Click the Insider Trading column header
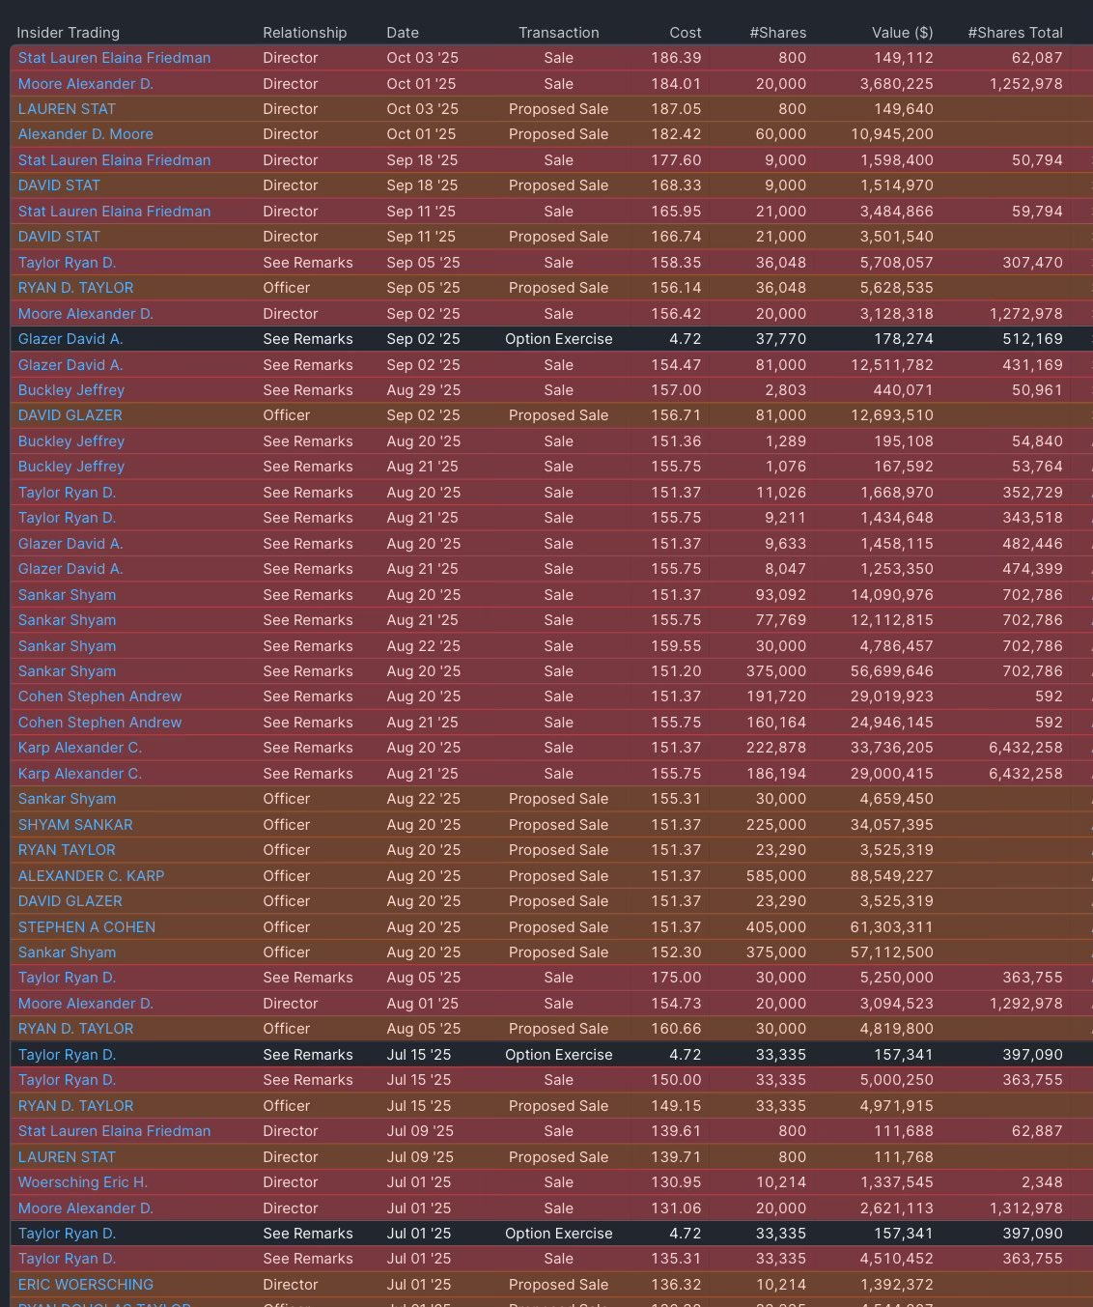The image size is (1093, 1307). coord(69,33)
